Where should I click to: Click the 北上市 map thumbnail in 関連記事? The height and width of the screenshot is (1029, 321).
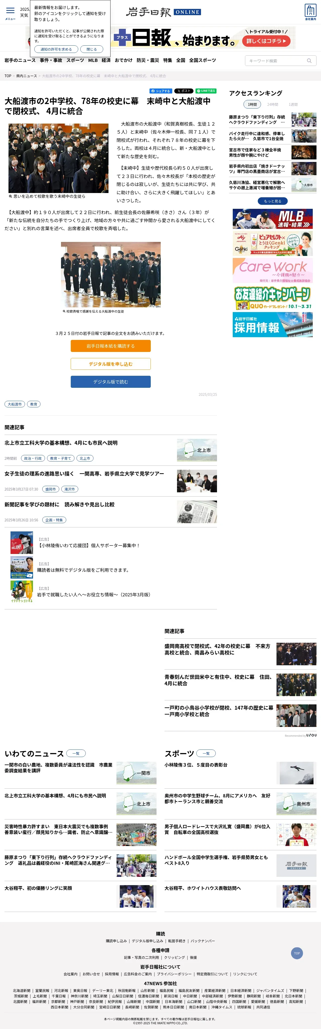pyautogui.click(x=197, y=450)
